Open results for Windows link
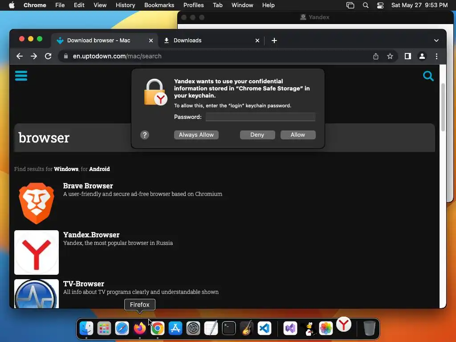This screenshot has width=456, height=342. pyautogui.click(x=66, y=169)
